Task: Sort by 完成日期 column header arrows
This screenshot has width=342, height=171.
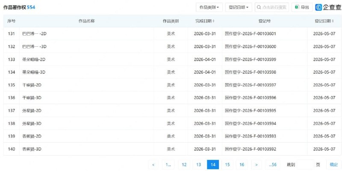Action: tap(213, 21)
